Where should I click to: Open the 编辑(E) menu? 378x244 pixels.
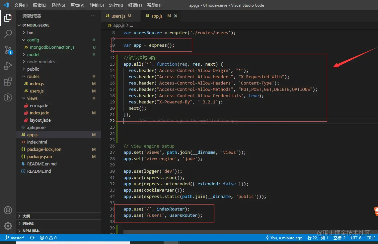(x=39, y=5)
